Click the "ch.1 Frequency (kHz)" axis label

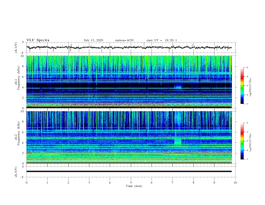pos(17,78)
